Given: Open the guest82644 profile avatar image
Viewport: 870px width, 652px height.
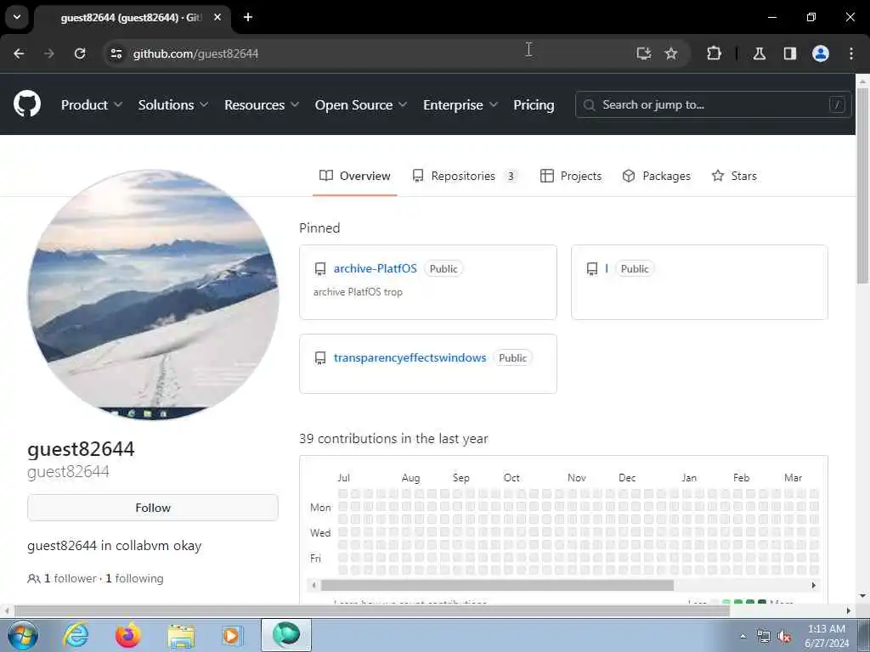Looking at the screenshot, I should pyautogui.click(x=153, y=295).
